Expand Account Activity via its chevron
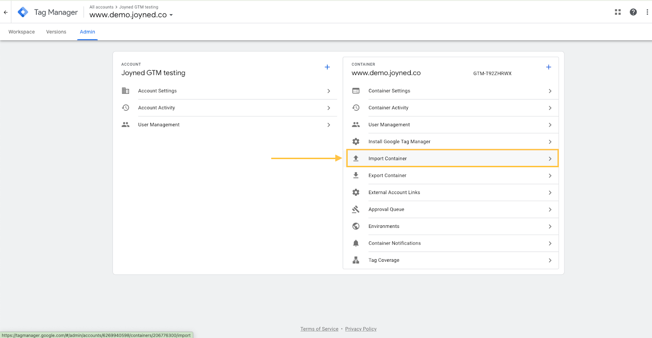 point(329,108)
